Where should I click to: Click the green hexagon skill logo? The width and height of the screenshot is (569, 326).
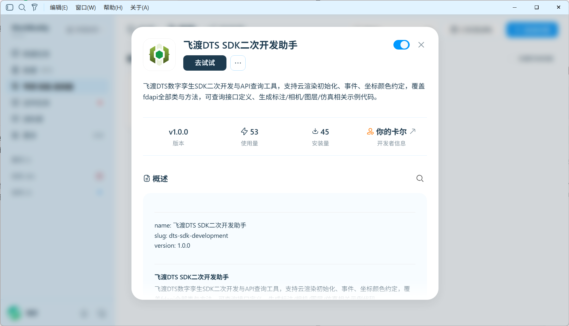159,55
